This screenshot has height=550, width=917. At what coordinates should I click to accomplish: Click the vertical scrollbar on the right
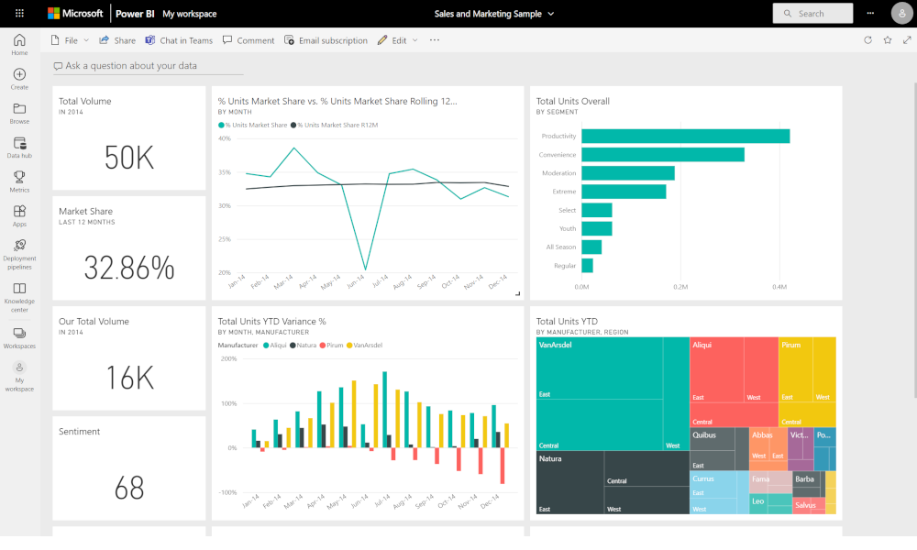[914, 239]
